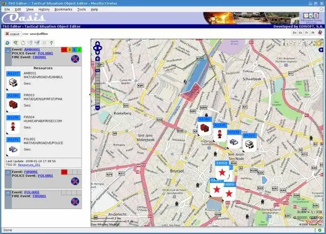Open the POL0001 event link in third panel
326x234 pixels.
coord(32,192)
